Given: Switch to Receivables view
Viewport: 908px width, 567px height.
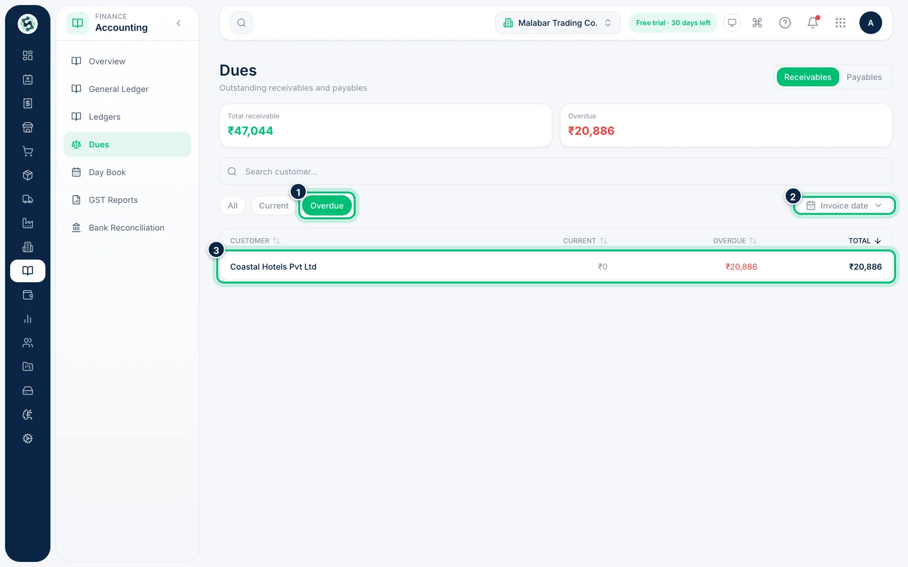Looking at the screenshot, I should click(808, 77).
